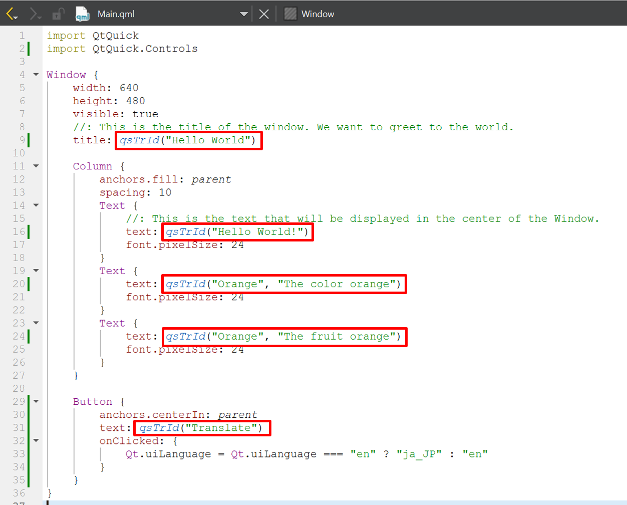Click qsTrId("Hello World") on the title line
The height and width of the screenshot is (505, 627).
188,140
